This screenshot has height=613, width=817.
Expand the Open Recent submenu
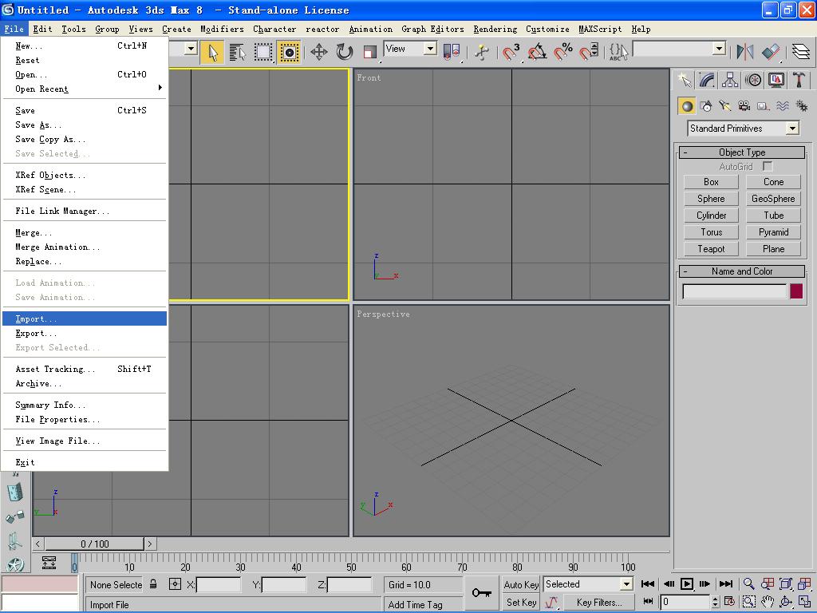pyautogui.click(x=85, y=89)
